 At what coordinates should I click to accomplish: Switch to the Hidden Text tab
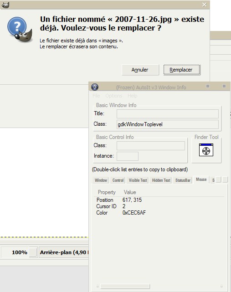[x=161, y=180]
